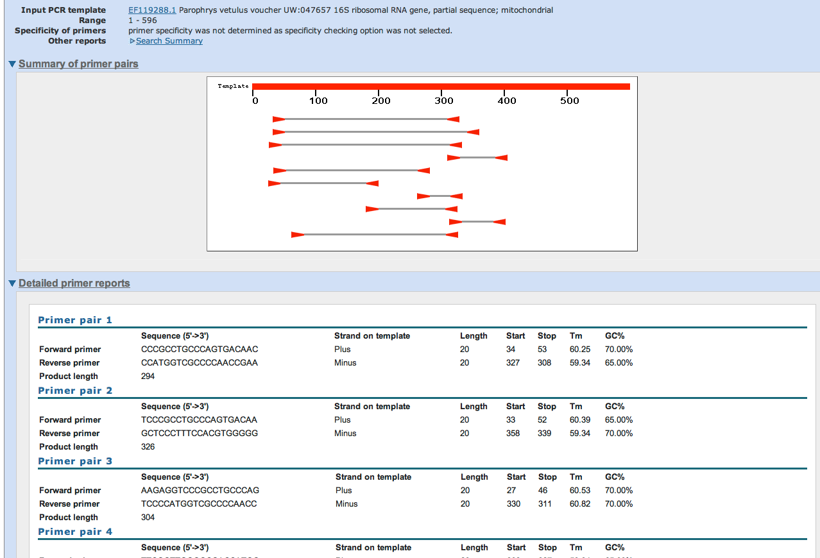Click the blue triangle icon beside Summary of primer pairs

pyautogui.click(x=12, y=63)
